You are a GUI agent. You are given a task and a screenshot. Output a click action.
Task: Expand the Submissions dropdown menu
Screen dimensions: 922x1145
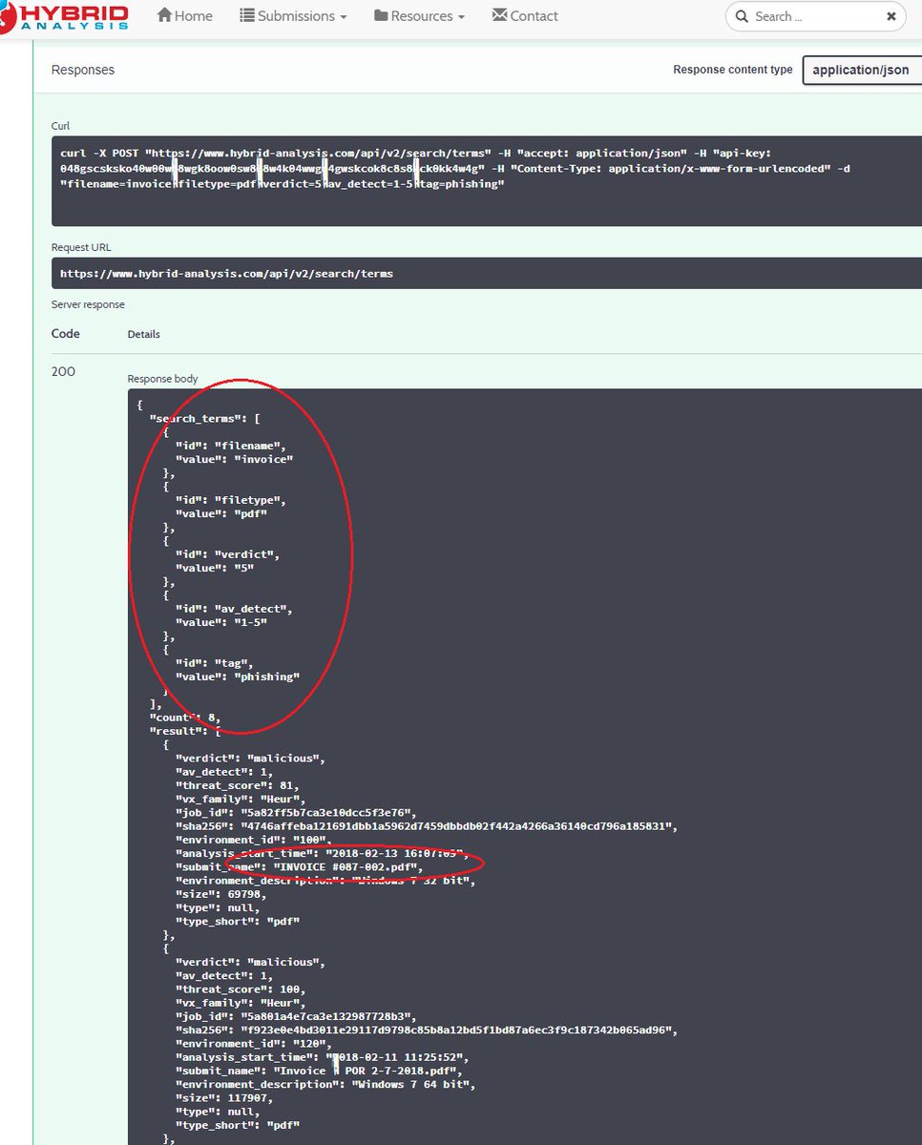coord(293,16)
